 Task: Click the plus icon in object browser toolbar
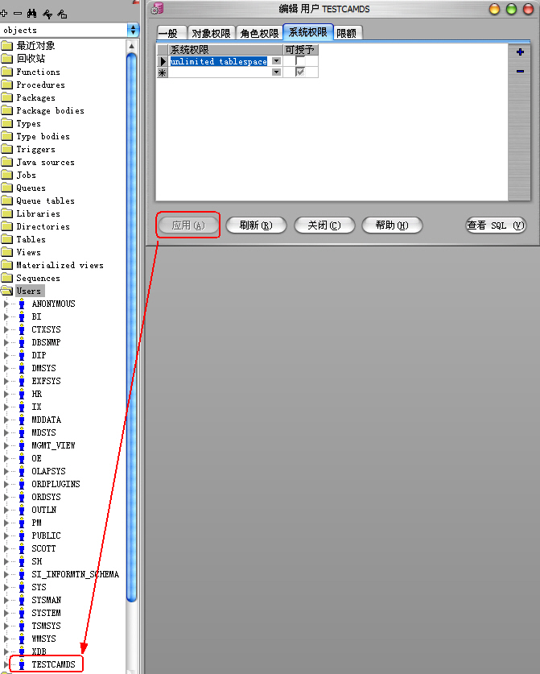click(5, 14)
